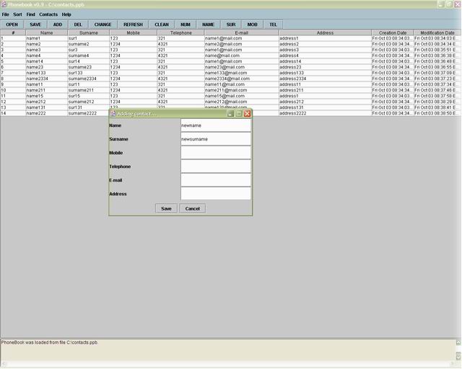Sort by telephone with TEL button
This screenshot has width=462, height=369.
pyautogui.click(x=273, y=25)
